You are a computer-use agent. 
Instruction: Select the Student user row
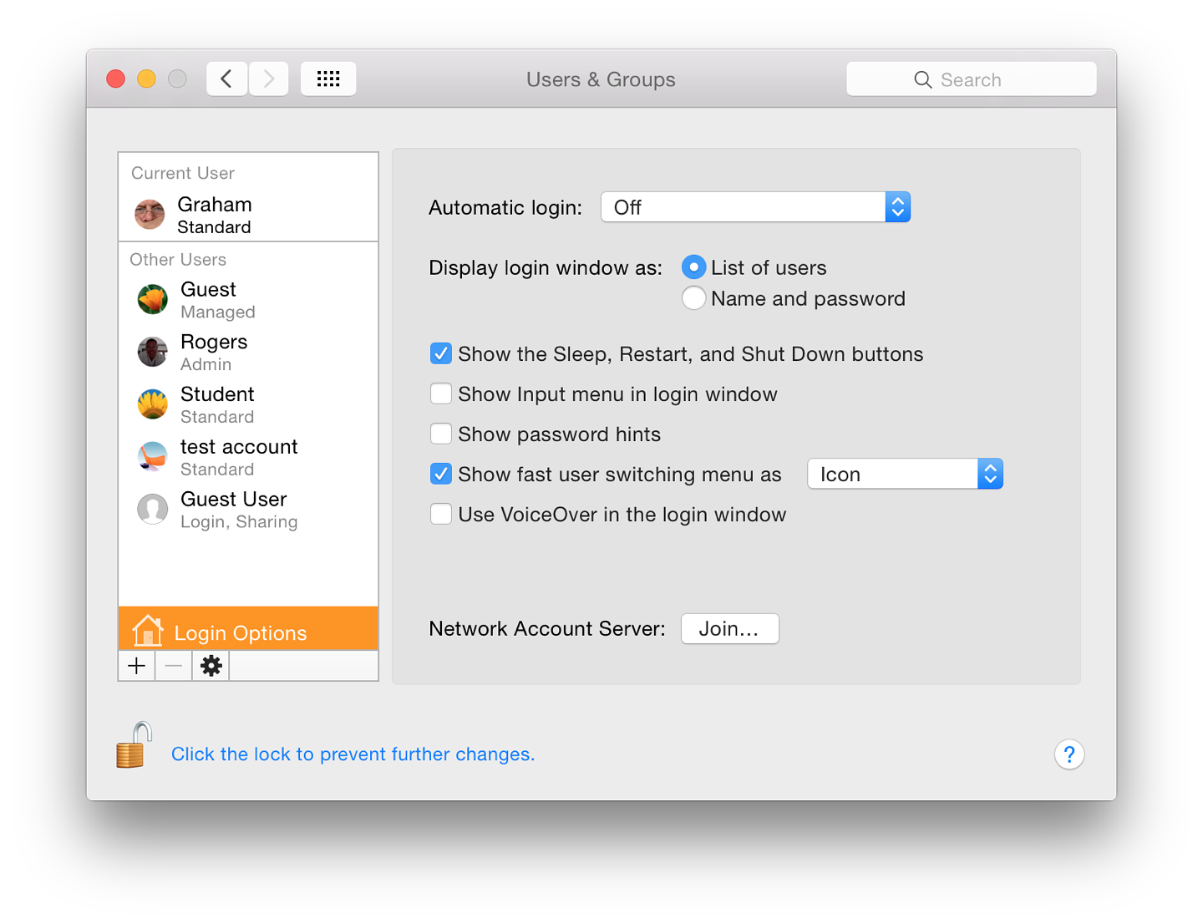(x=248, y=404)
